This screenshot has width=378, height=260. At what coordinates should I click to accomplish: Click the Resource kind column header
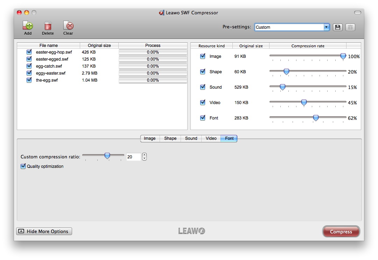(x=212, y=46)
